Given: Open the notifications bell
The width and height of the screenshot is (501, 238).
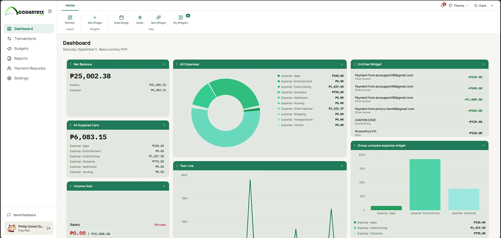Looking at the screenshot, I should [x=442, y=5].
